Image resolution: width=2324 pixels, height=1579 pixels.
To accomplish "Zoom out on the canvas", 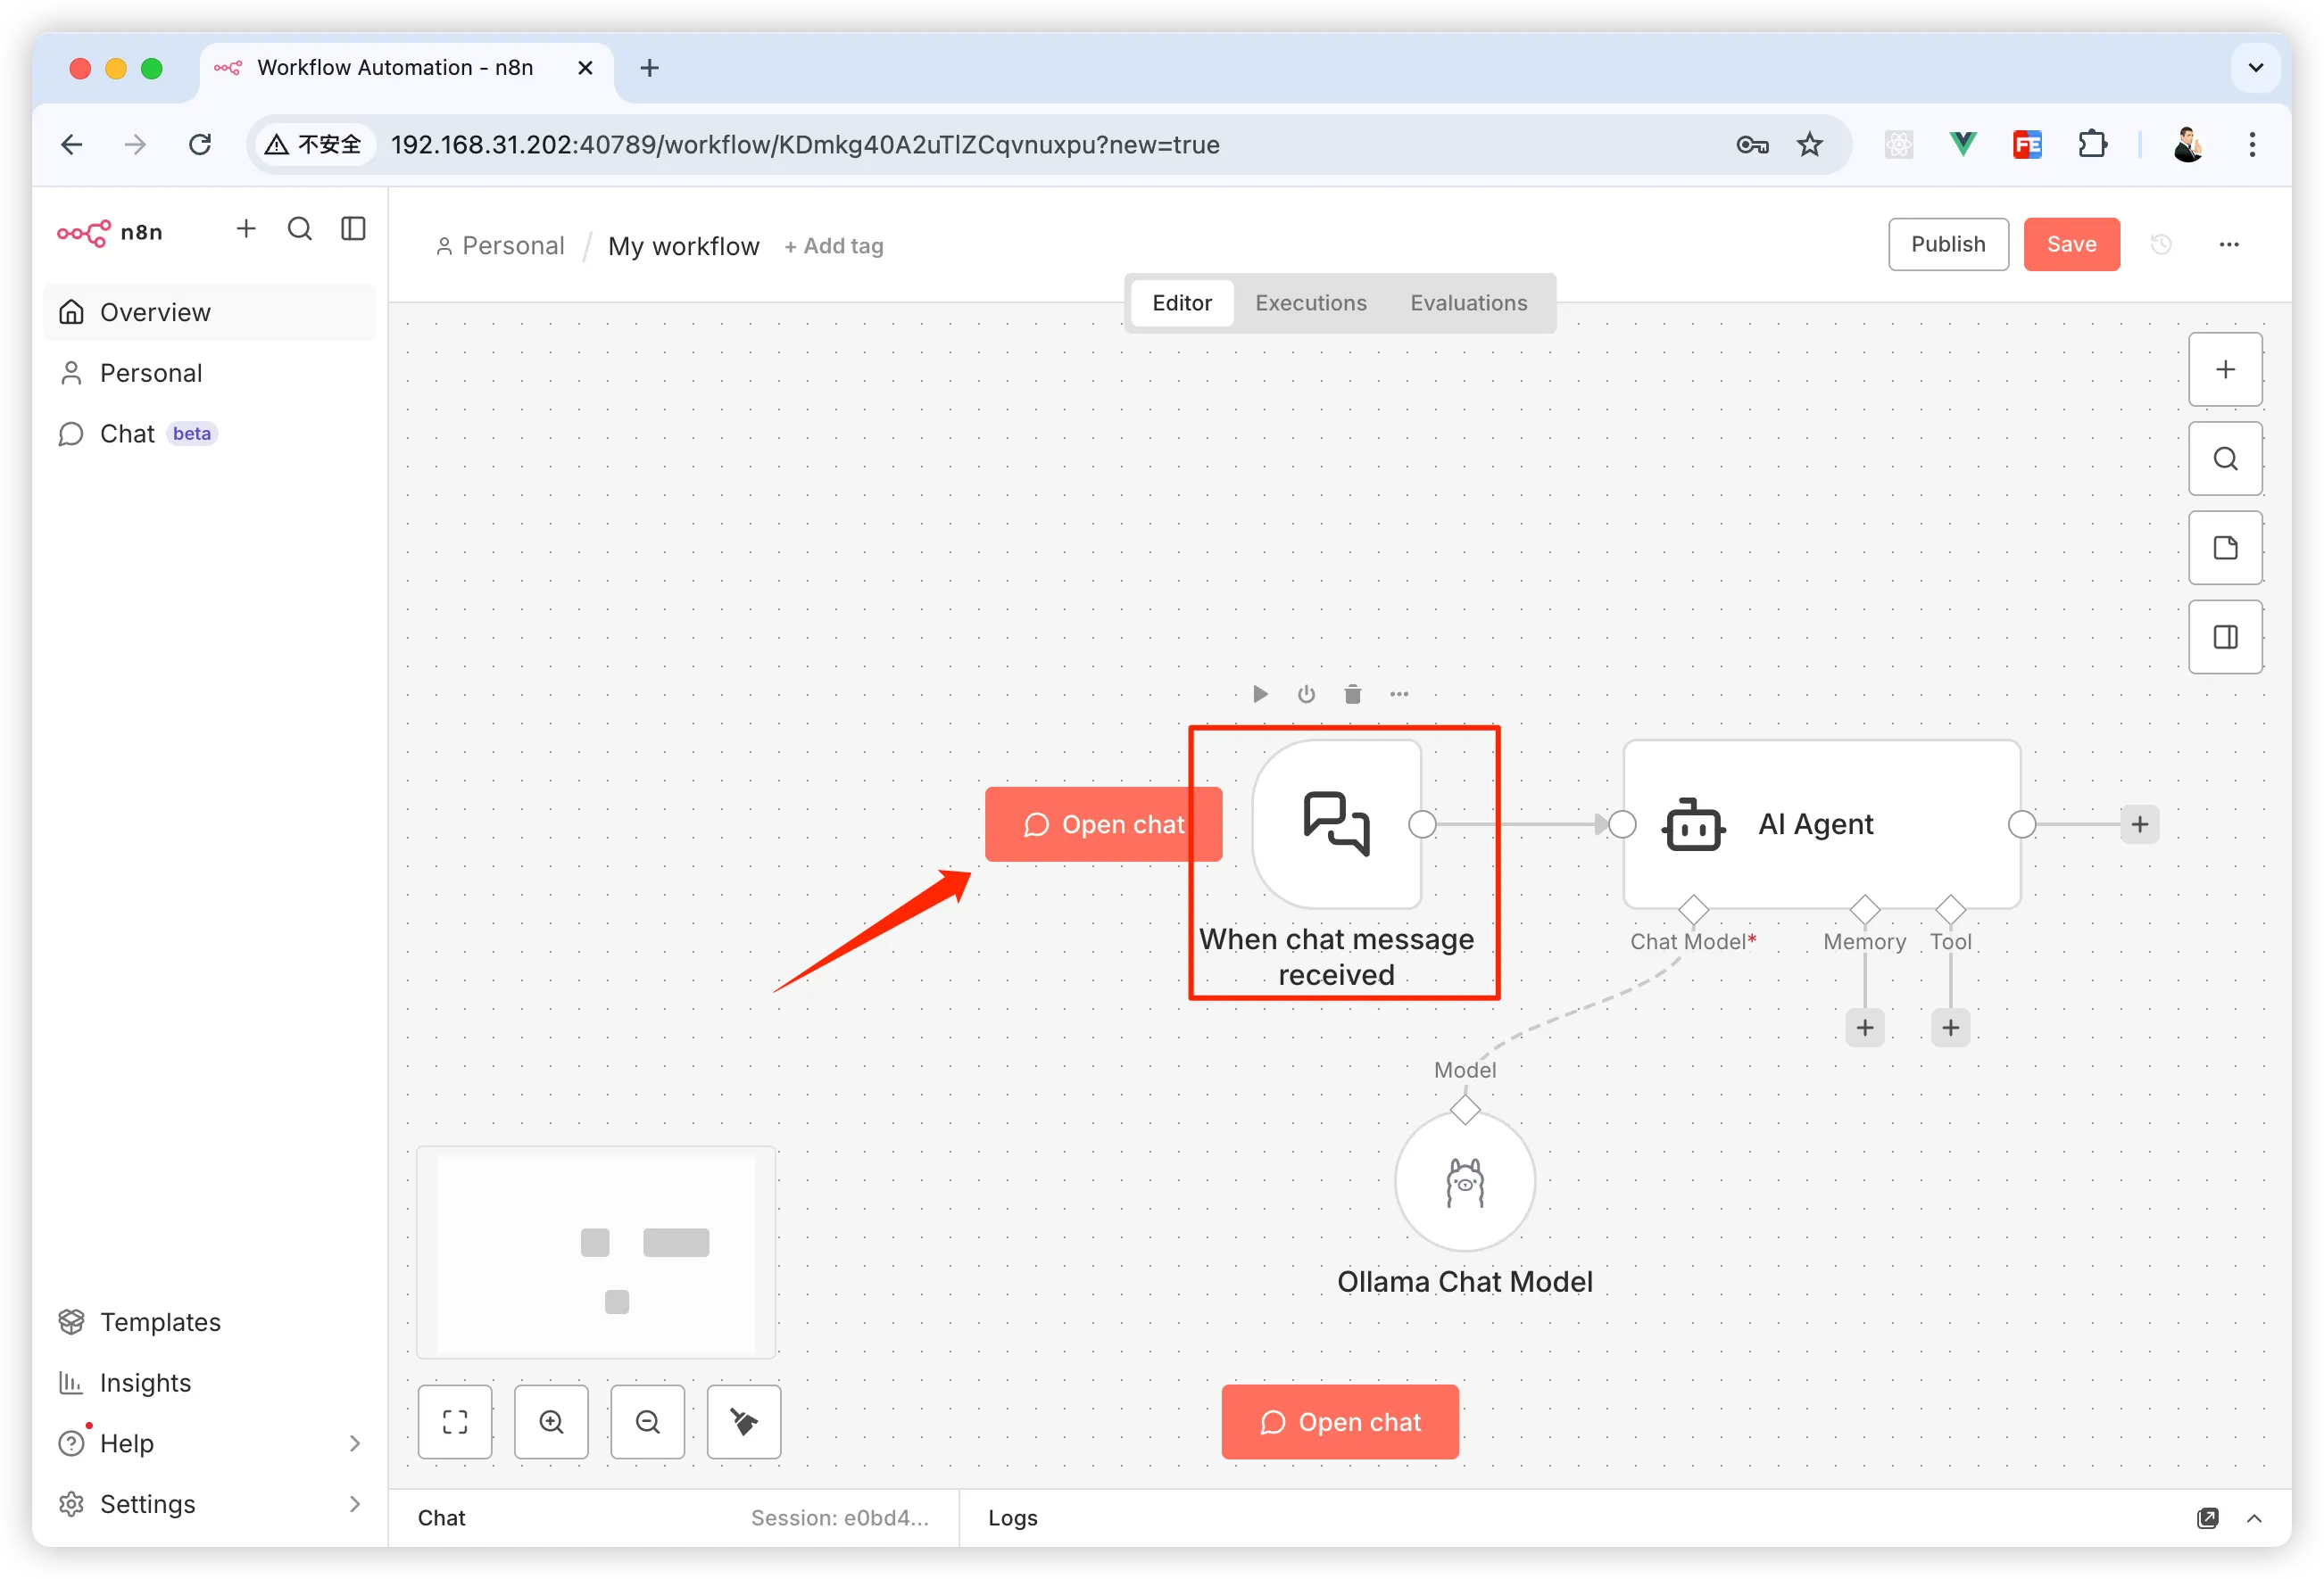I will point(648,1422).
